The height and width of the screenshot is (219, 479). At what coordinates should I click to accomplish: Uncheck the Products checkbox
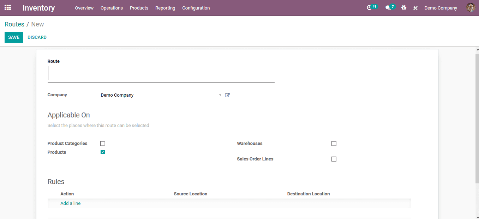[103, 152]
